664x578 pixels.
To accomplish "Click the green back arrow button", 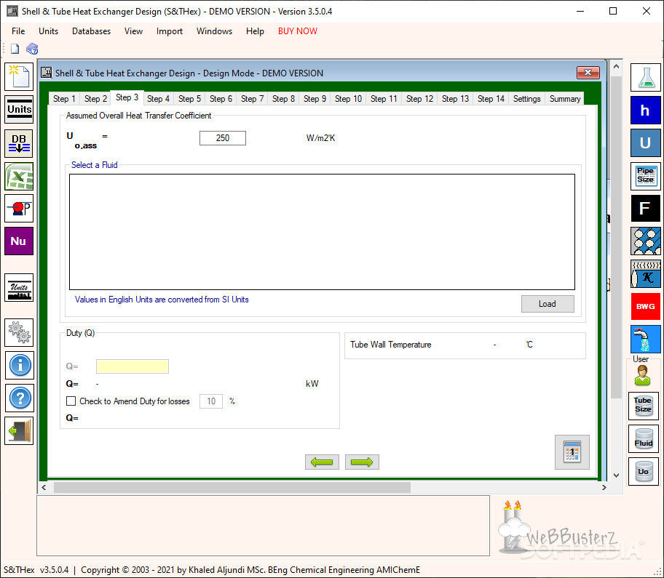I will click(322, 462).
